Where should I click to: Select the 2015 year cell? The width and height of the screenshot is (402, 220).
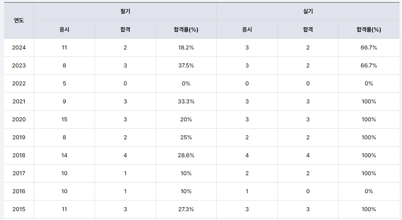[19, 209]
